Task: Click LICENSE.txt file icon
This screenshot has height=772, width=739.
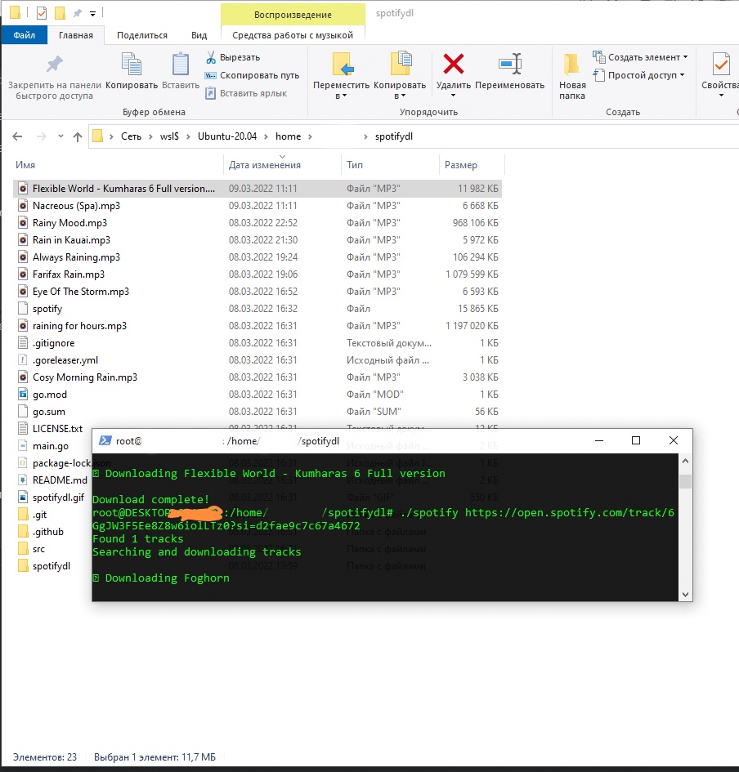Action: [x=23, y=428]
